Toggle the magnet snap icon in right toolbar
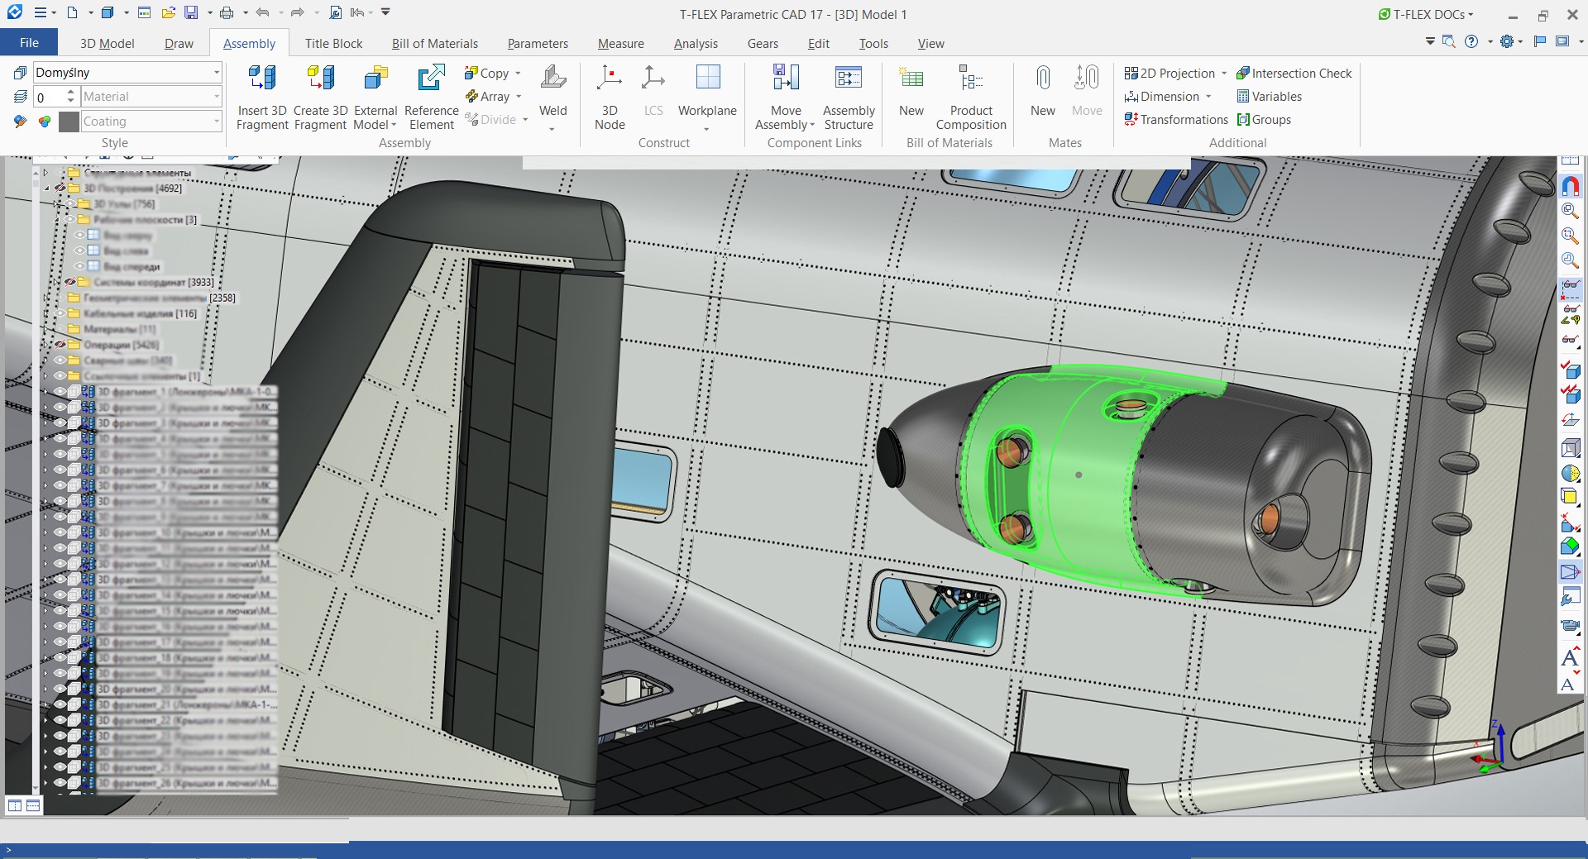The height and width of the screenshot is (859, 1588). click(x=1570, y=186)
